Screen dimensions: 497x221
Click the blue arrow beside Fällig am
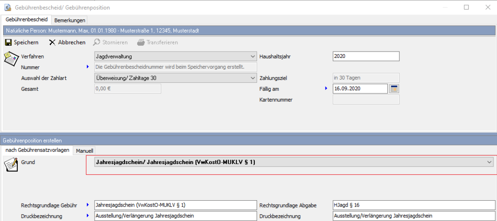click(326, 89)
